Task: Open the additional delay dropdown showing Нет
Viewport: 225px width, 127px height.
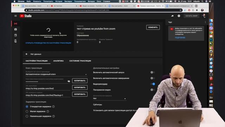Action: point(110,98)
